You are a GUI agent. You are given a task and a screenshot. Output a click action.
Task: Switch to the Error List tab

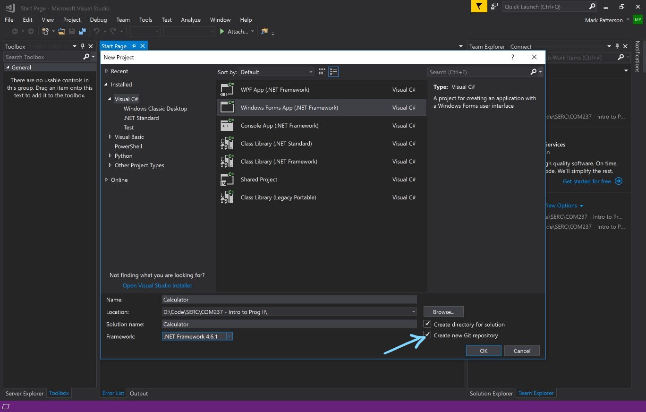coord(113,393)
